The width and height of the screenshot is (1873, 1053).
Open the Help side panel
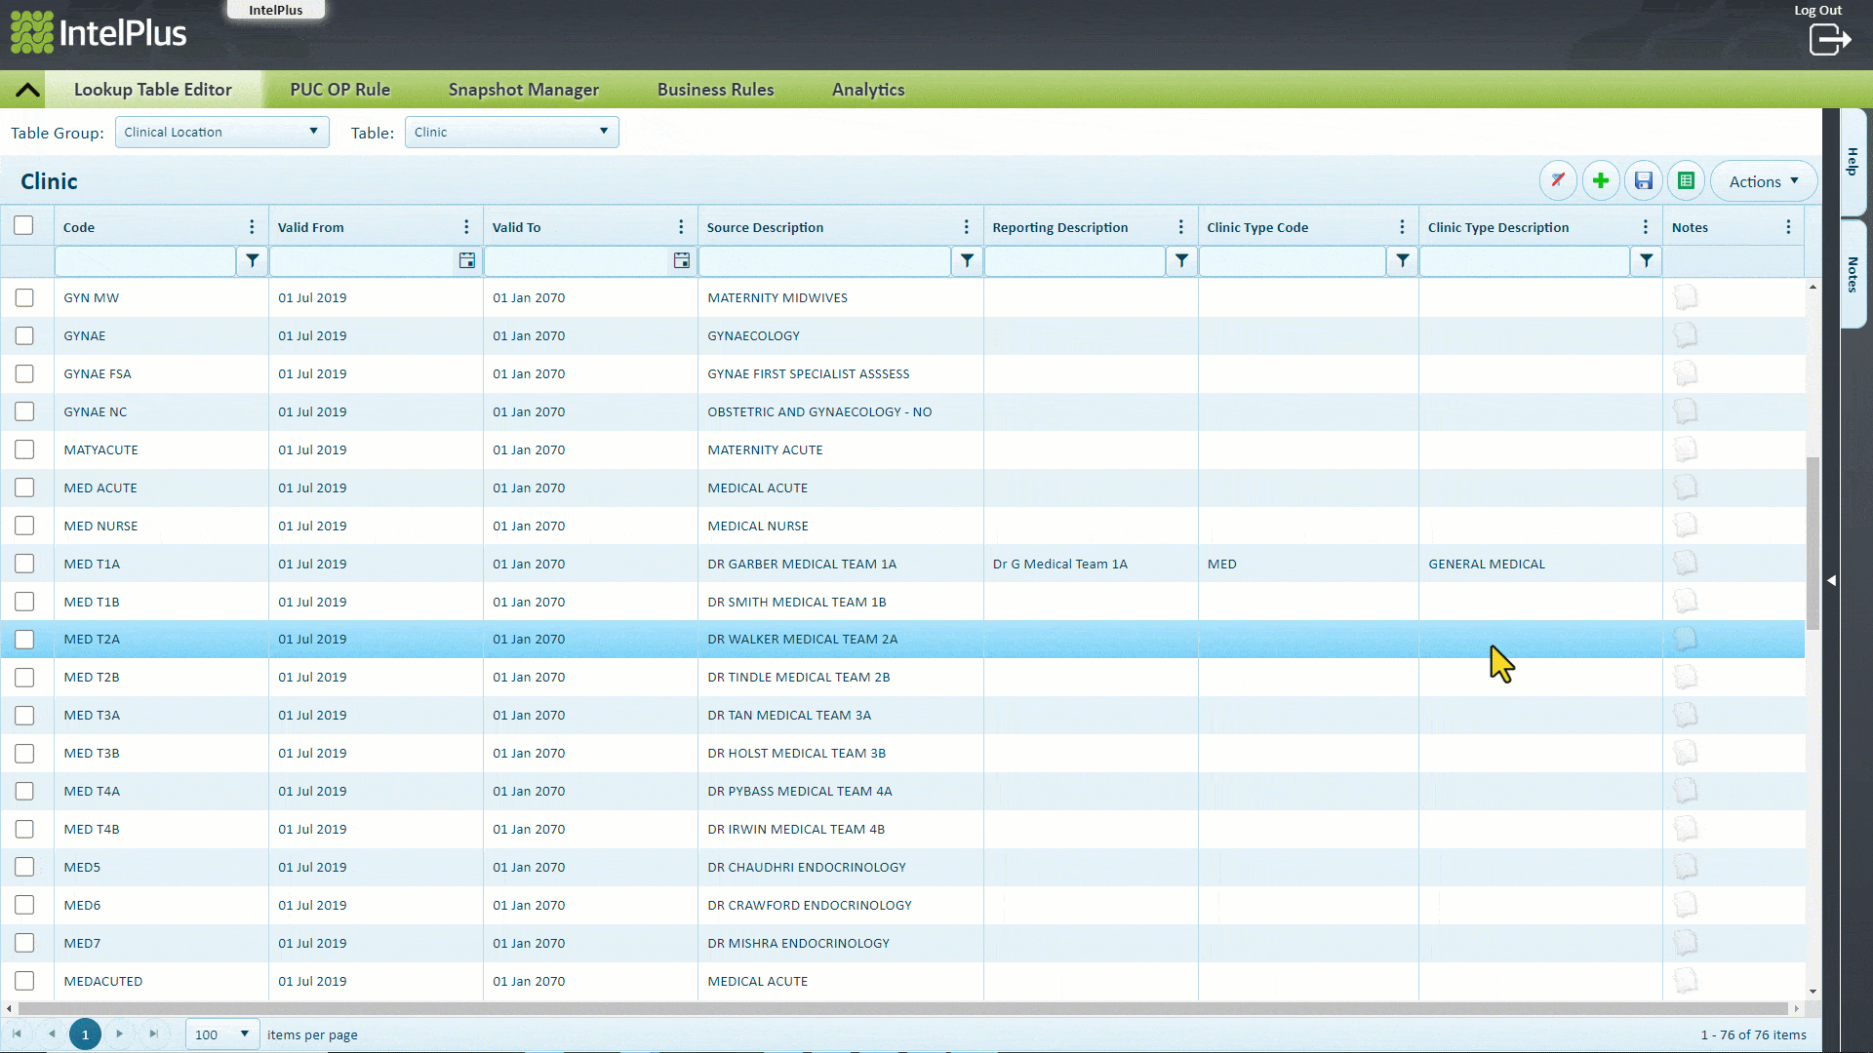(1853, 161)
